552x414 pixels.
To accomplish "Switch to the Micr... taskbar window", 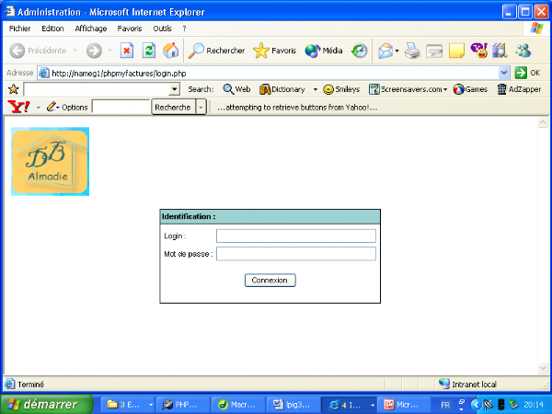I will tap(404, 405).
